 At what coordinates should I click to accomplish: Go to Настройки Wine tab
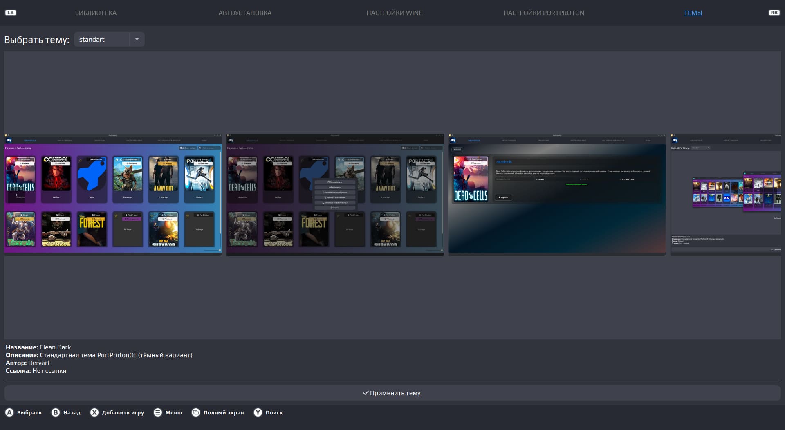[x=394, y=13]
